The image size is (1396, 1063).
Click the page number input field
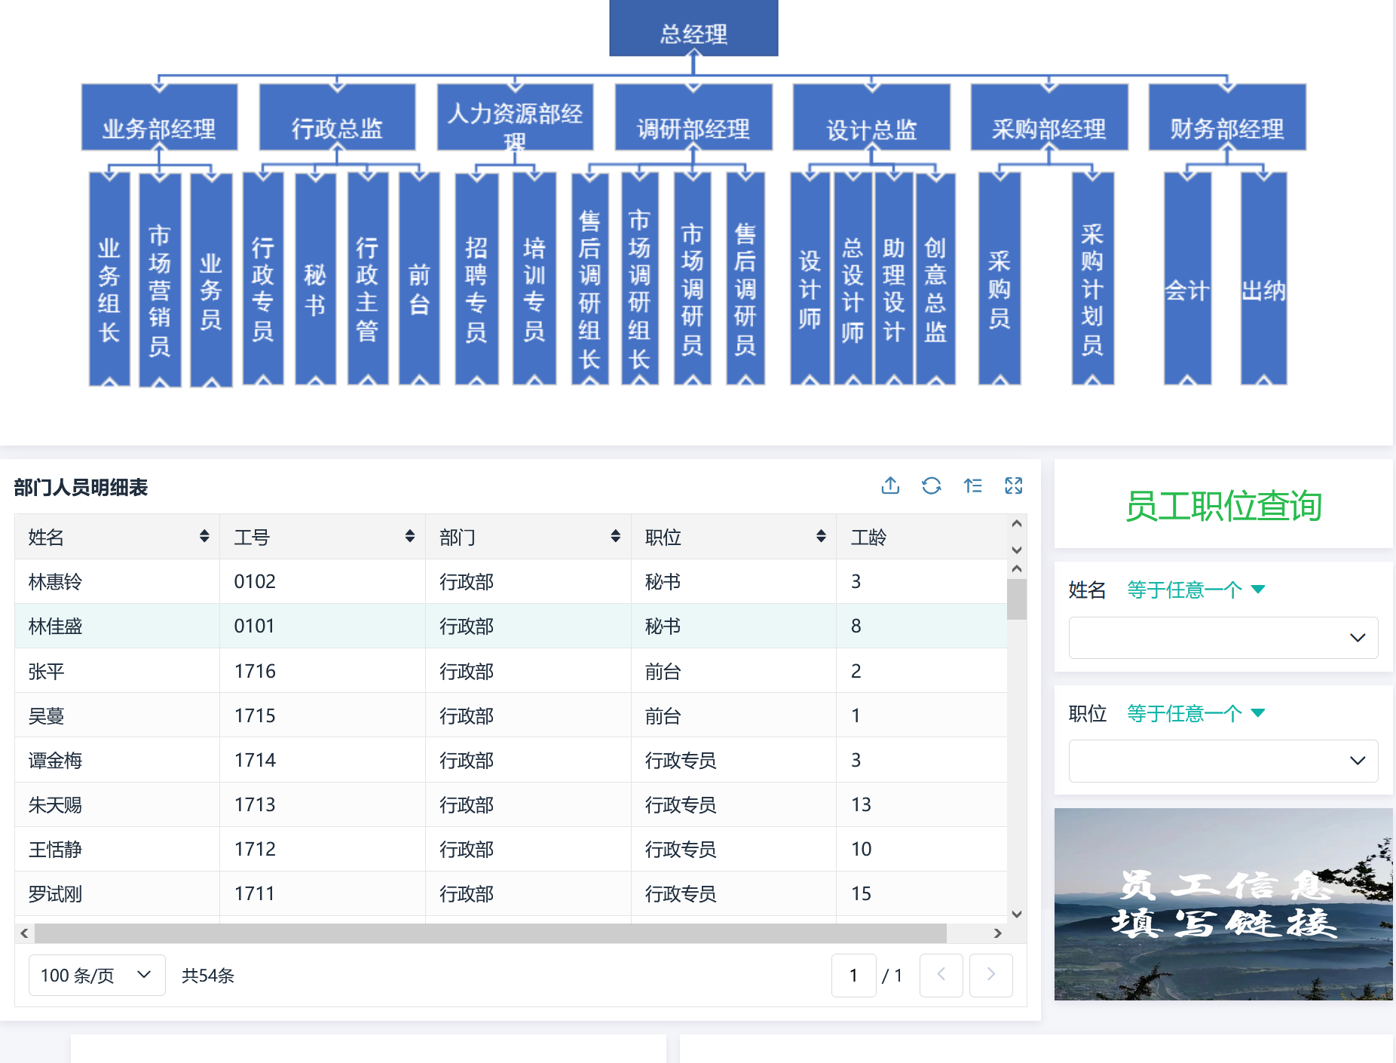(853, 975)
